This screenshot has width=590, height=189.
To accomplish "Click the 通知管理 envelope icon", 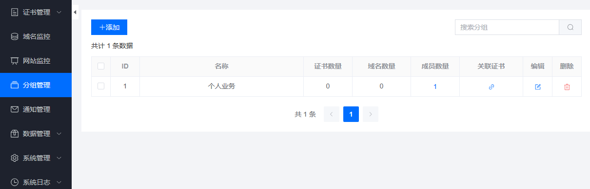I will (x=15, y=109).
